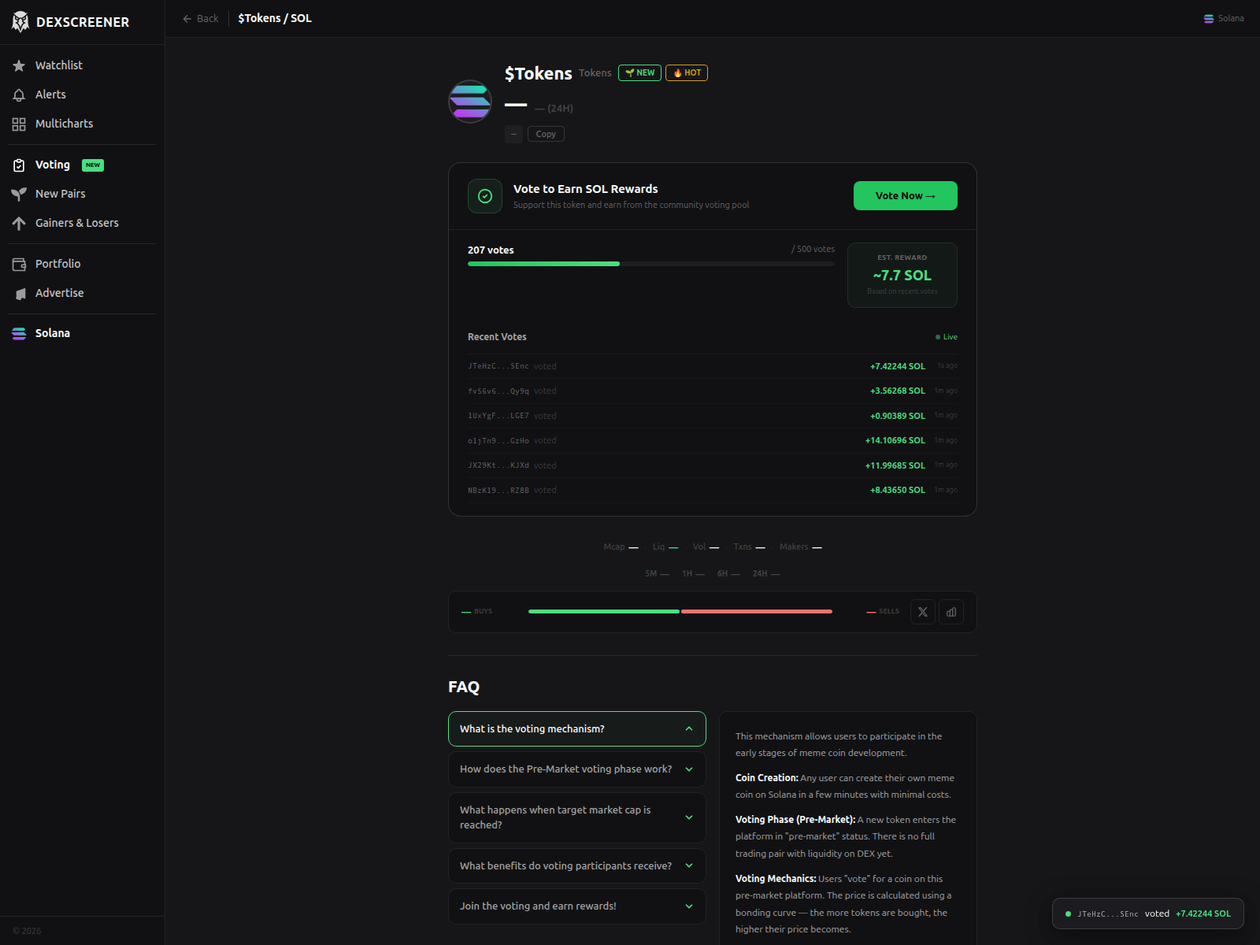The height and width of the screenshot is (945, 1260).
Task: Share token on X icon
Action: (x=923, y=612)
